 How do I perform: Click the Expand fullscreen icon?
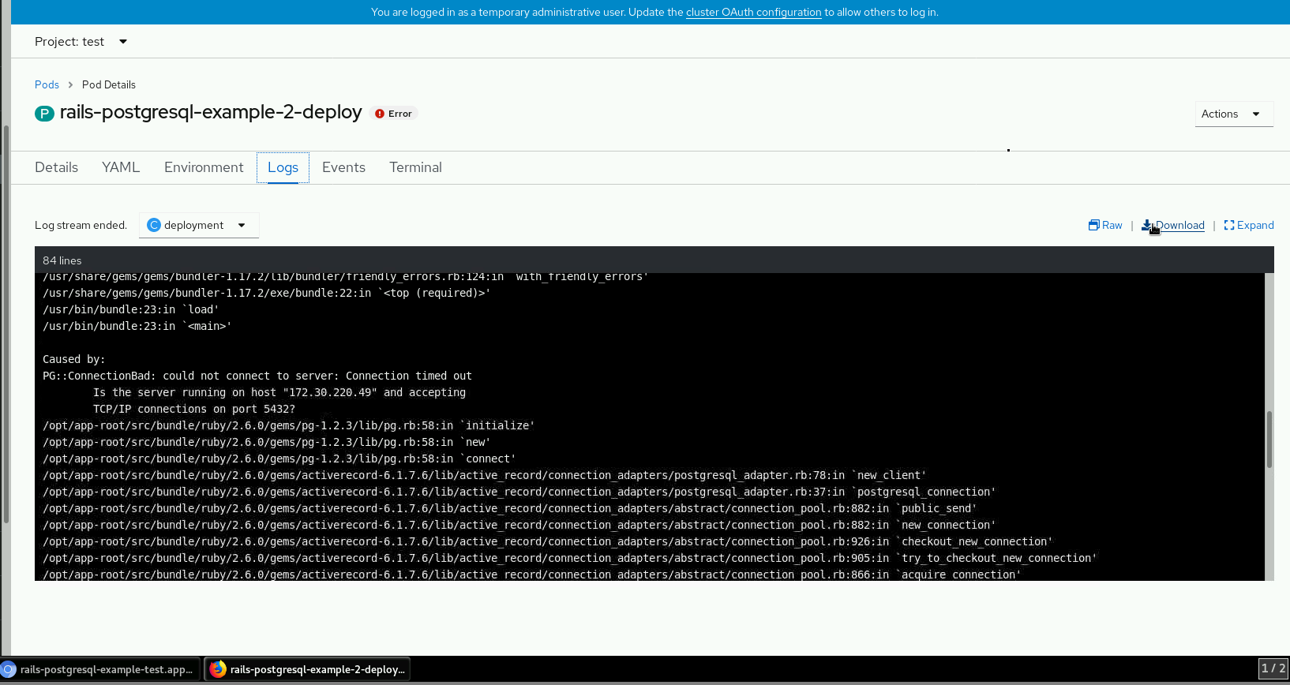1229,225
